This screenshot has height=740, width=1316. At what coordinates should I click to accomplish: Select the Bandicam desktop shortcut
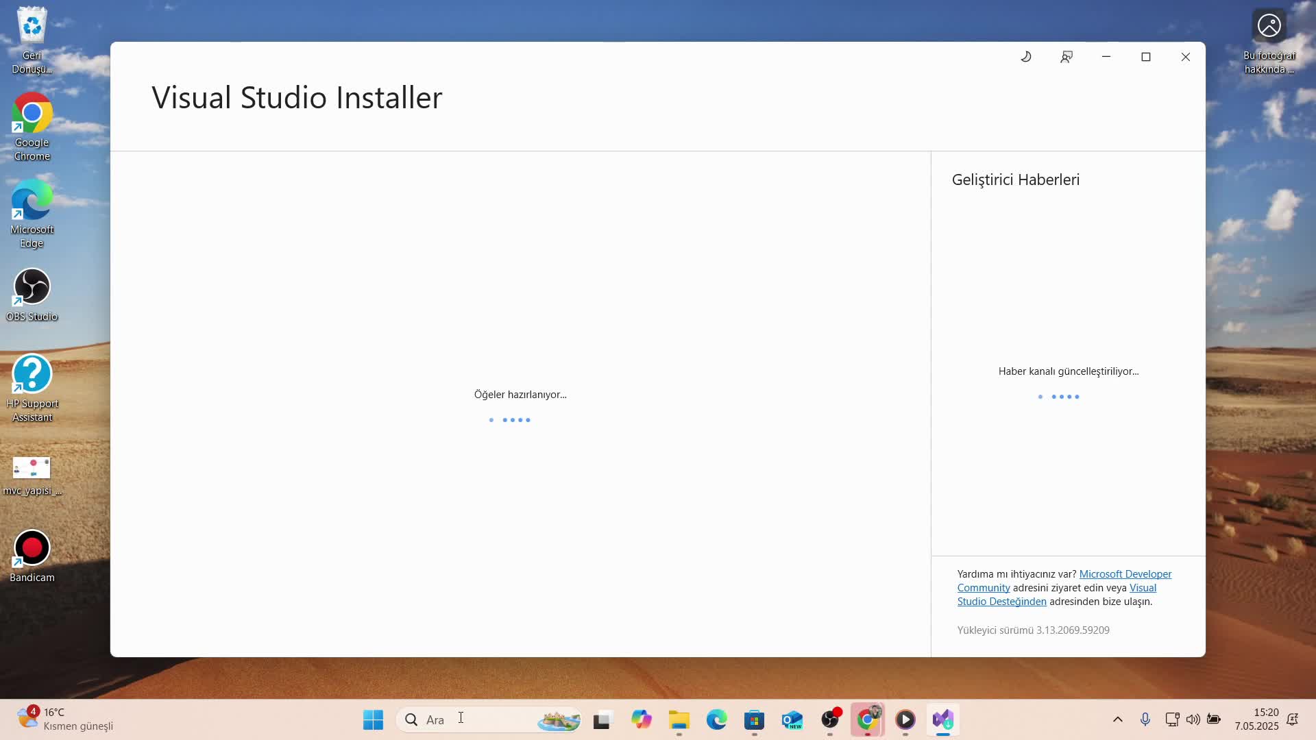coord(32,556)
